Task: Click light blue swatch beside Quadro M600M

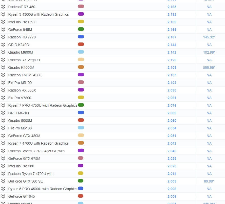Action: [x=81, y=52]
